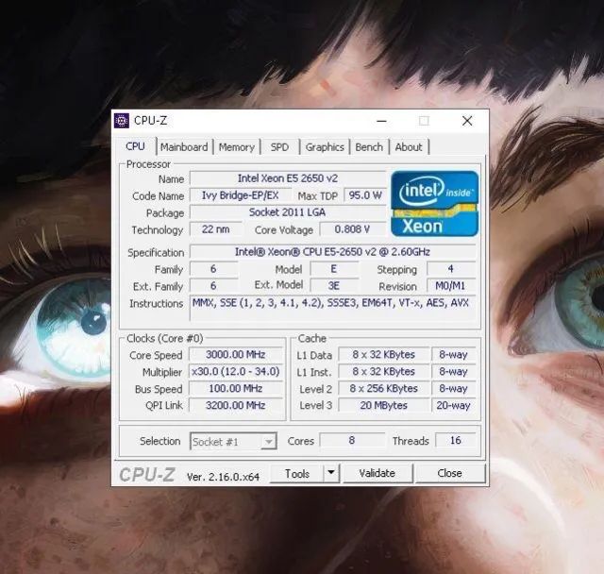The image size is (604, 574).
Task: Click the Specification field with 2.60GHz
Action: tap(333, 252)
